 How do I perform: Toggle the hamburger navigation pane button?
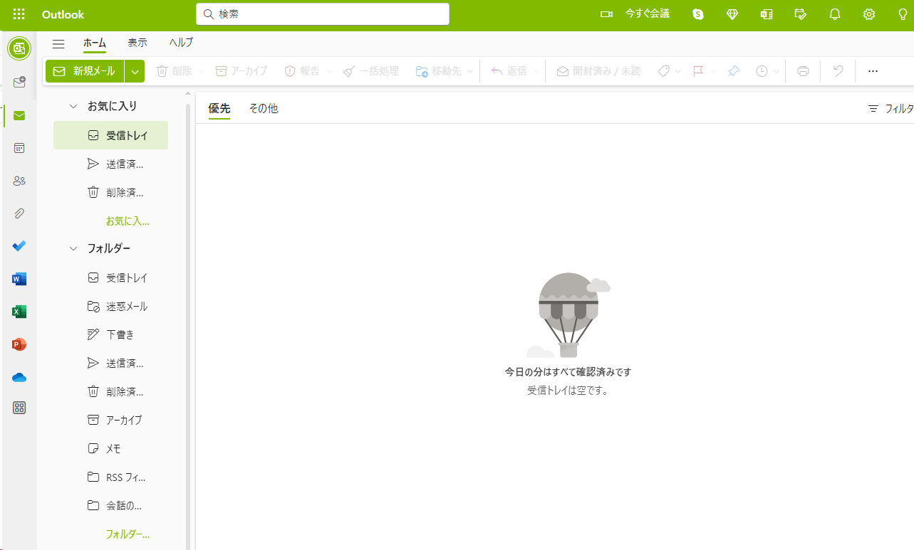58,44
